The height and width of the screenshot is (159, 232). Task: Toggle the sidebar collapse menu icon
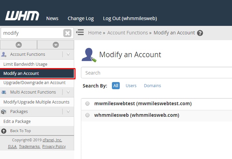click(x=80, y=32)
